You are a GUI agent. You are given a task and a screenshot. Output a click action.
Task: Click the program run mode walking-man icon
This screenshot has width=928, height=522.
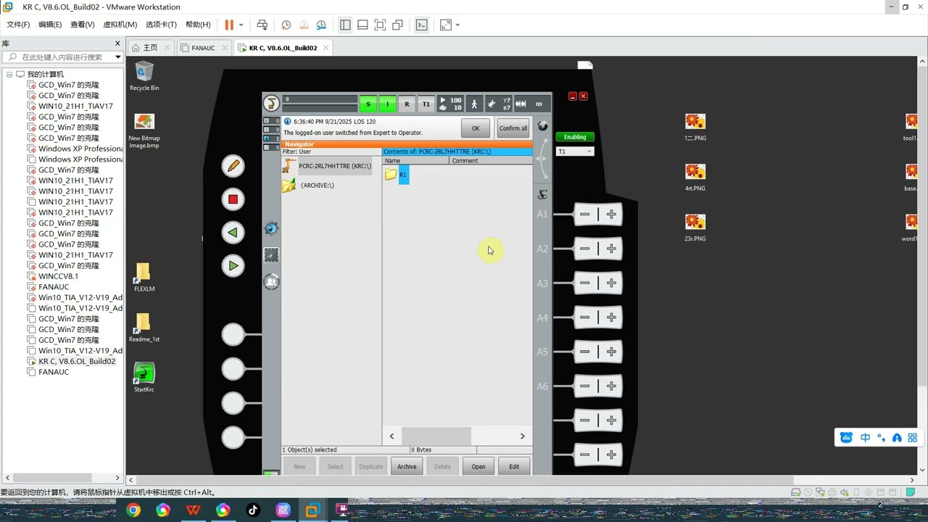tap(474, 104)
